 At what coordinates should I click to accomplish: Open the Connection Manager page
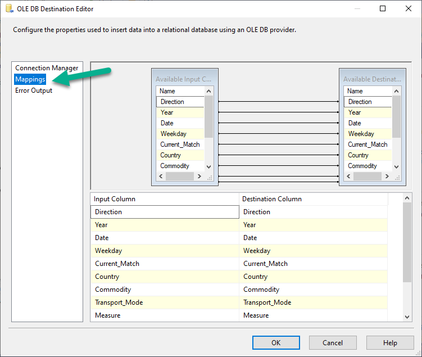47,68
